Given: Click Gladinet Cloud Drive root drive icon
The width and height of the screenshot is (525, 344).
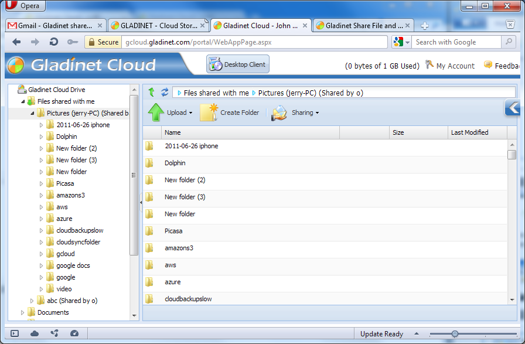Looking at the screenshot, I should pos(22,89).
